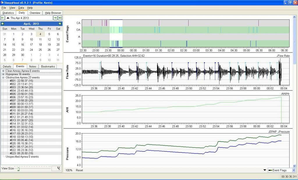Expand Hypopnea 16 events
Image resolution: width=298 pixels, height=180 pixels.
click(3, 74)
